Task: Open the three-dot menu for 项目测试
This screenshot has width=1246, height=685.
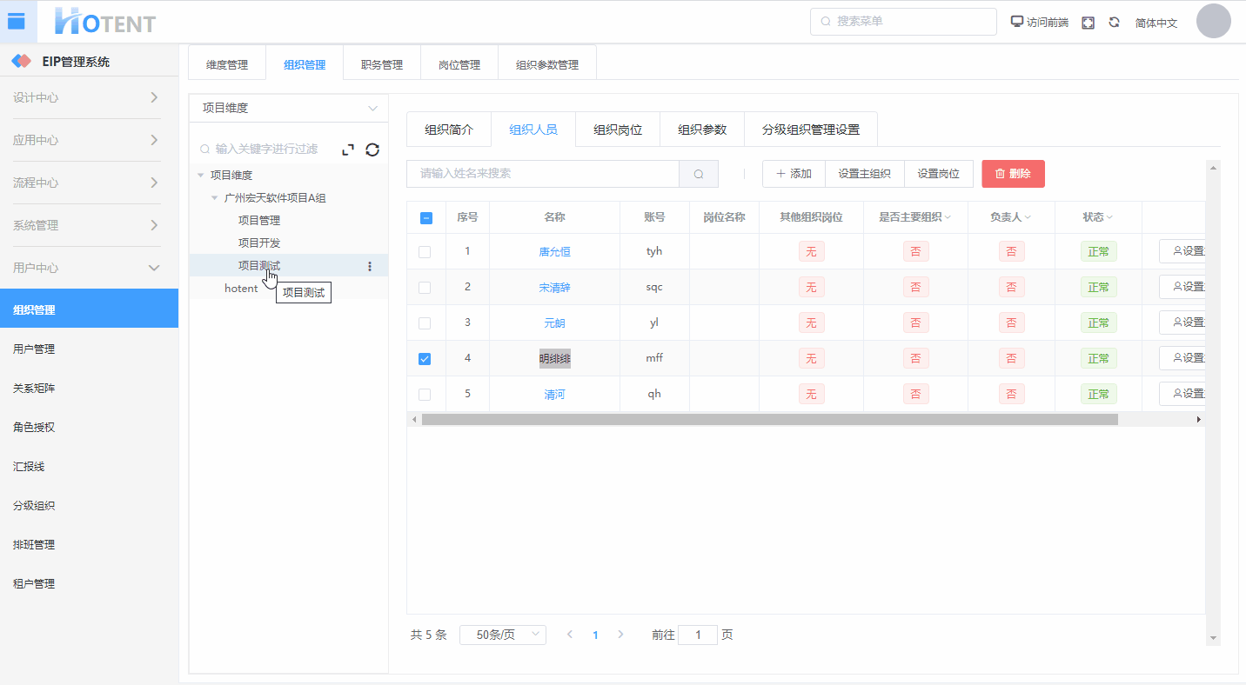Action: point(370,266)
